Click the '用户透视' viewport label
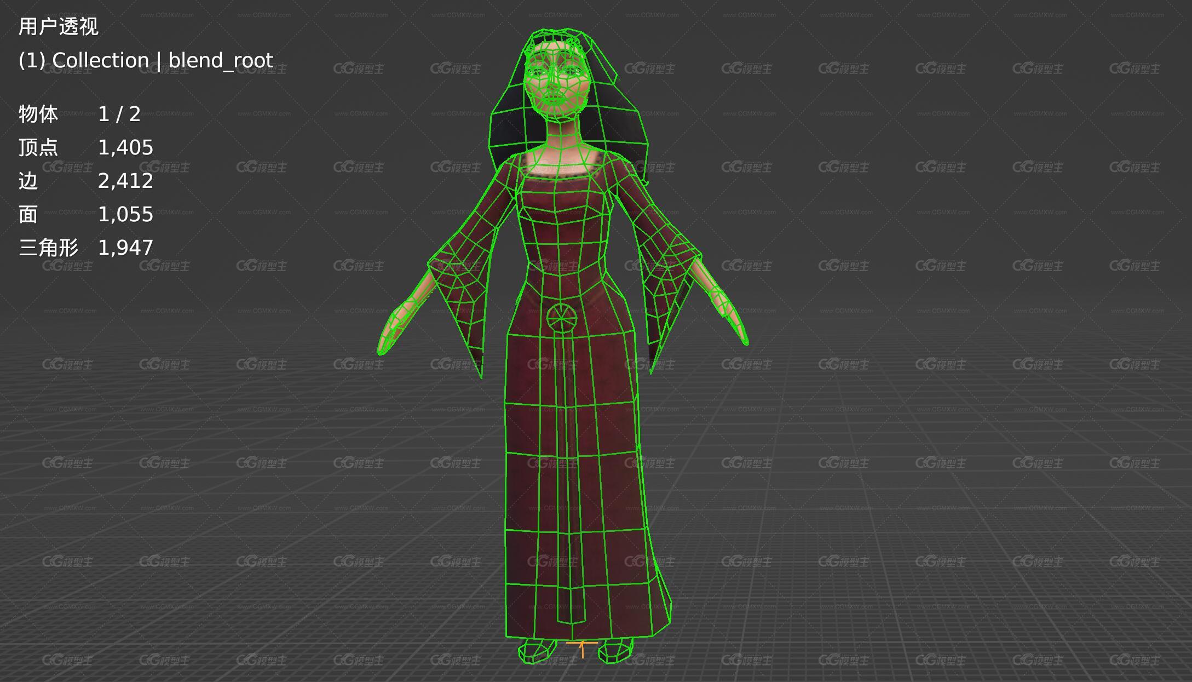Viewport: 1192px width, 682px height. [x=59, y=26]
